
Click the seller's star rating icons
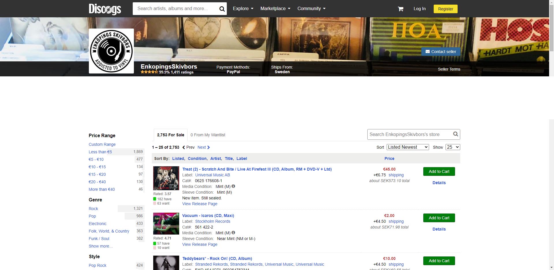click(149, 72)
